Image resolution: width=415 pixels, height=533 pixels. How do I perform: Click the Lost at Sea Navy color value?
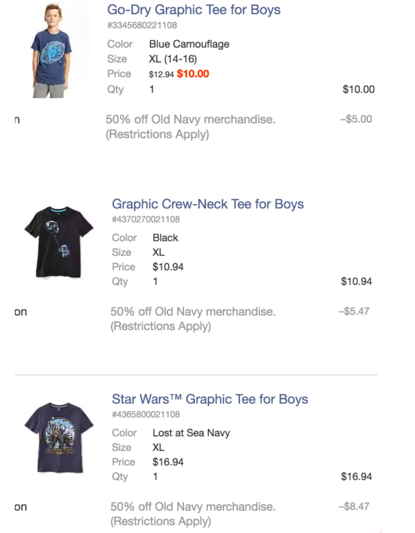click(x=191, y=433)
